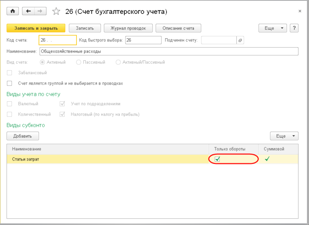Go back with the left arrow
309x225 pixels.
coord(28,11)
